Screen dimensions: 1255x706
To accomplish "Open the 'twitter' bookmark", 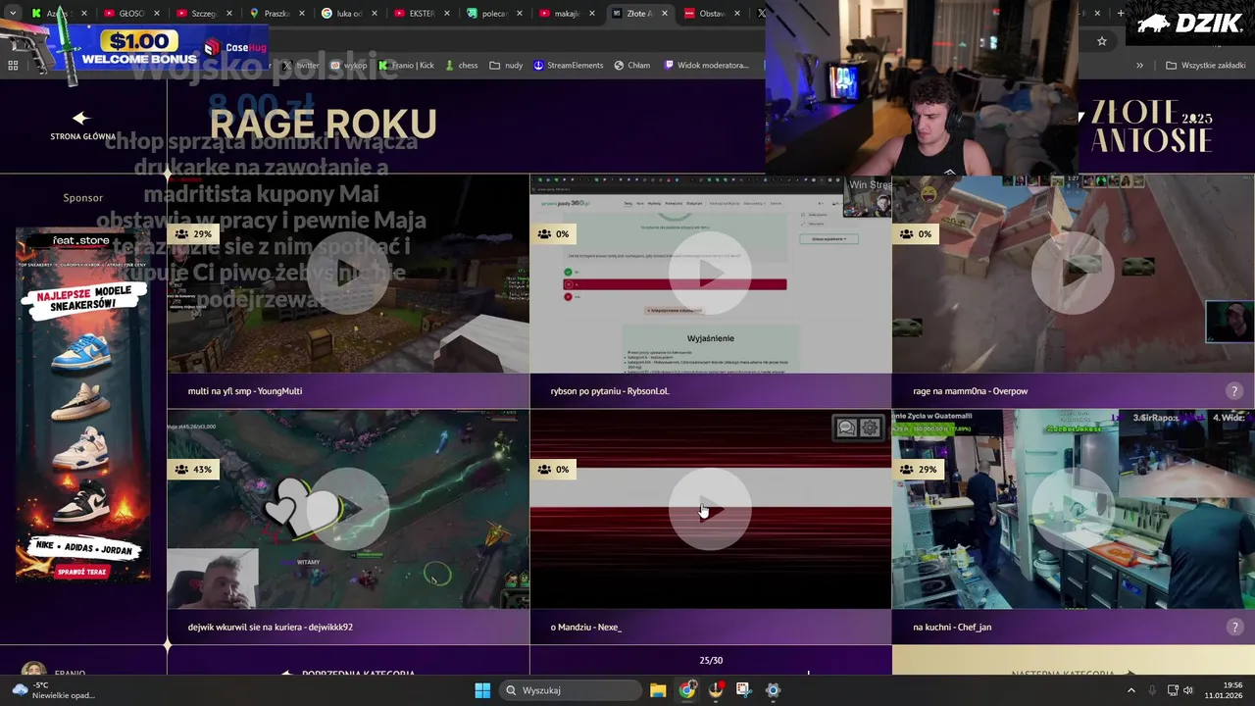I will (300, 66).
